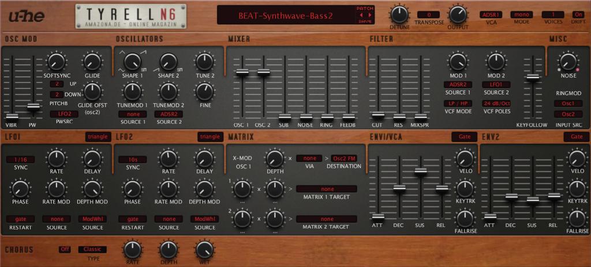Click SAVE beside the patch display
591x267 pixels.
pos(365,21)
